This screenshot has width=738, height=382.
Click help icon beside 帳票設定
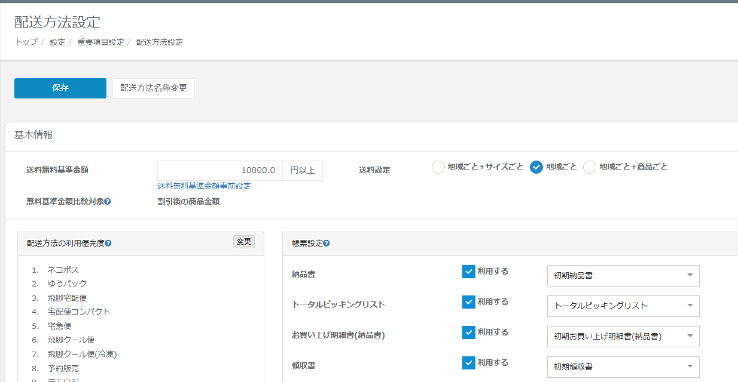[327, 244]
